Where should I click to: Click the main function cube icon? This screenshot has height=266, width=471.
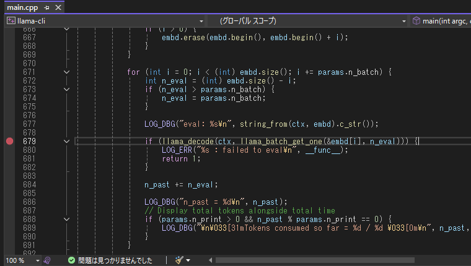416,20
